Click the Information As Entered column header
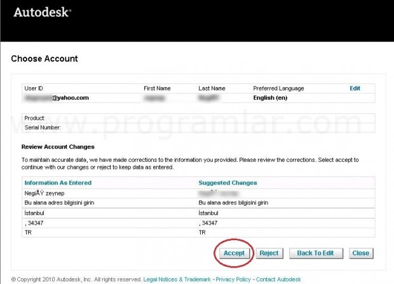 (58, 183)
